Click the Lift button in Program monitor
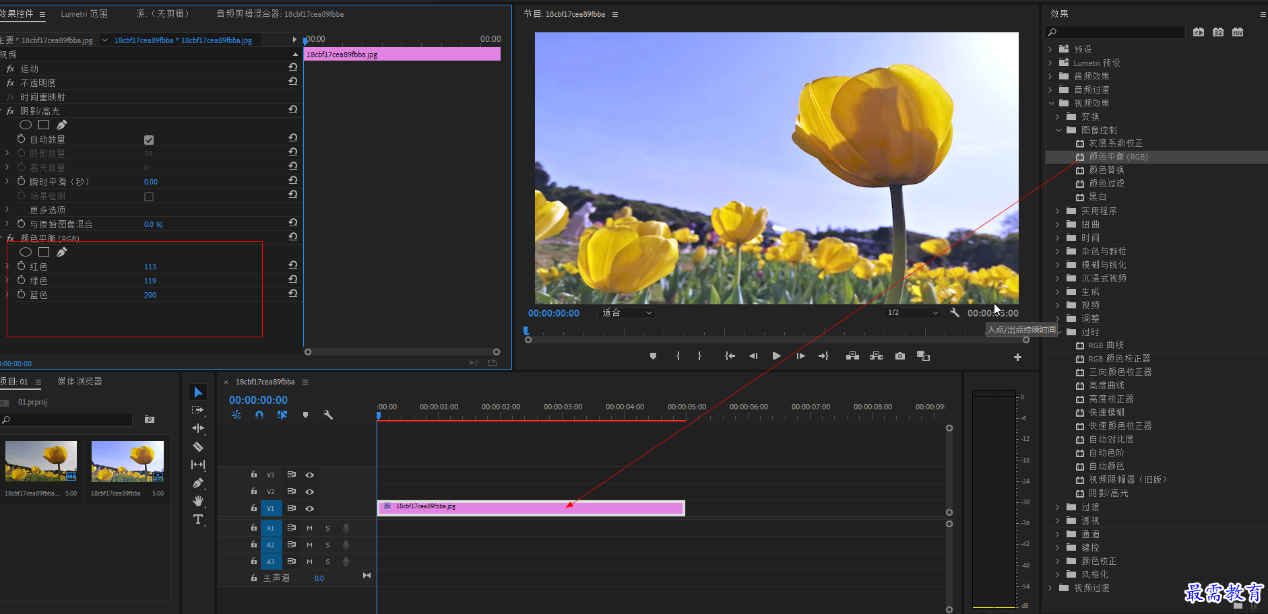This screenshot has height=614, width=1268. pos(852,356)
